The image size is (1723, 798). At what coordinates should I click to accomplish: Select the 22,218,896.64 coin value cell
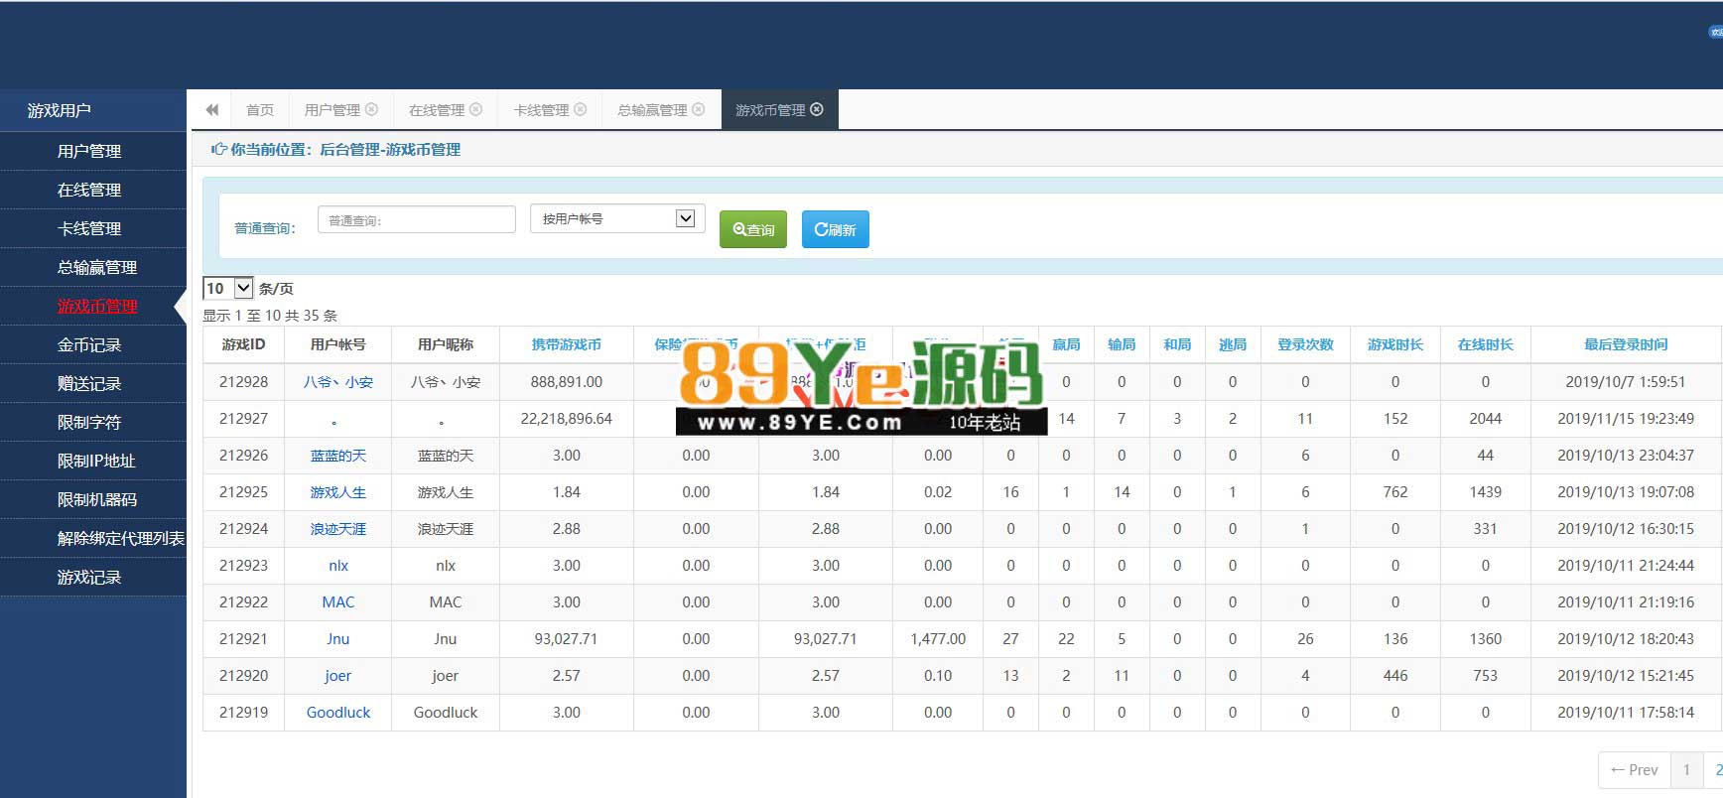pos(567,419)
